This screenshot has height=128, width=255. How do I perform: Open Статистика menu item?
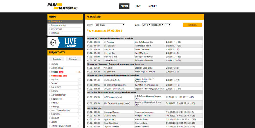[x=57, y=29]
